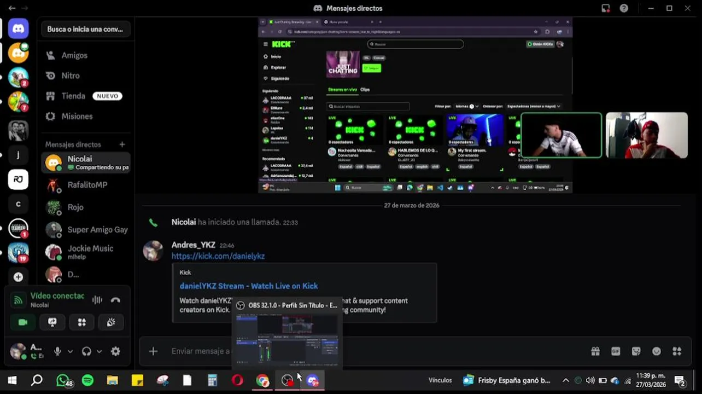Expand microphone input options arrow
The image size is (702, 394).
pyautogui.click(x=70, y=351)
